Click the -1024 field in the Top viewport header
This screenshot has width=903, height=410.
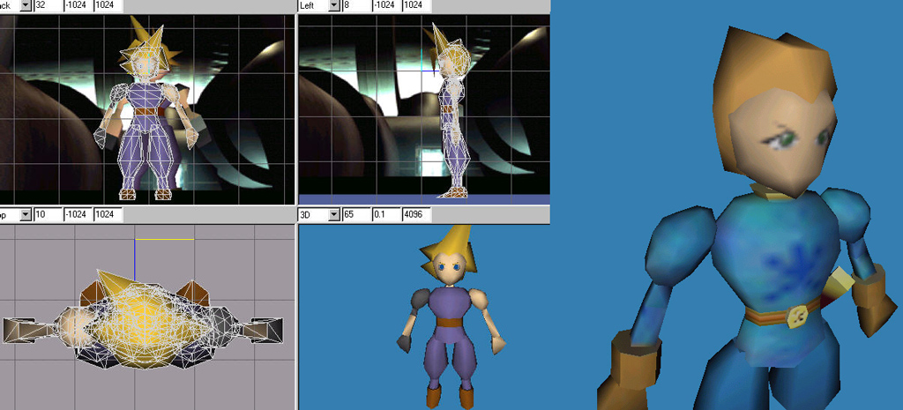(x=78, y=215)
